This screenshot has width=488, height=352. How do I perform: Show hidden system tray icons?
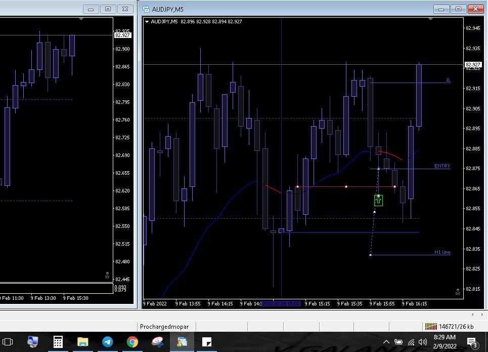click(386, 342)
